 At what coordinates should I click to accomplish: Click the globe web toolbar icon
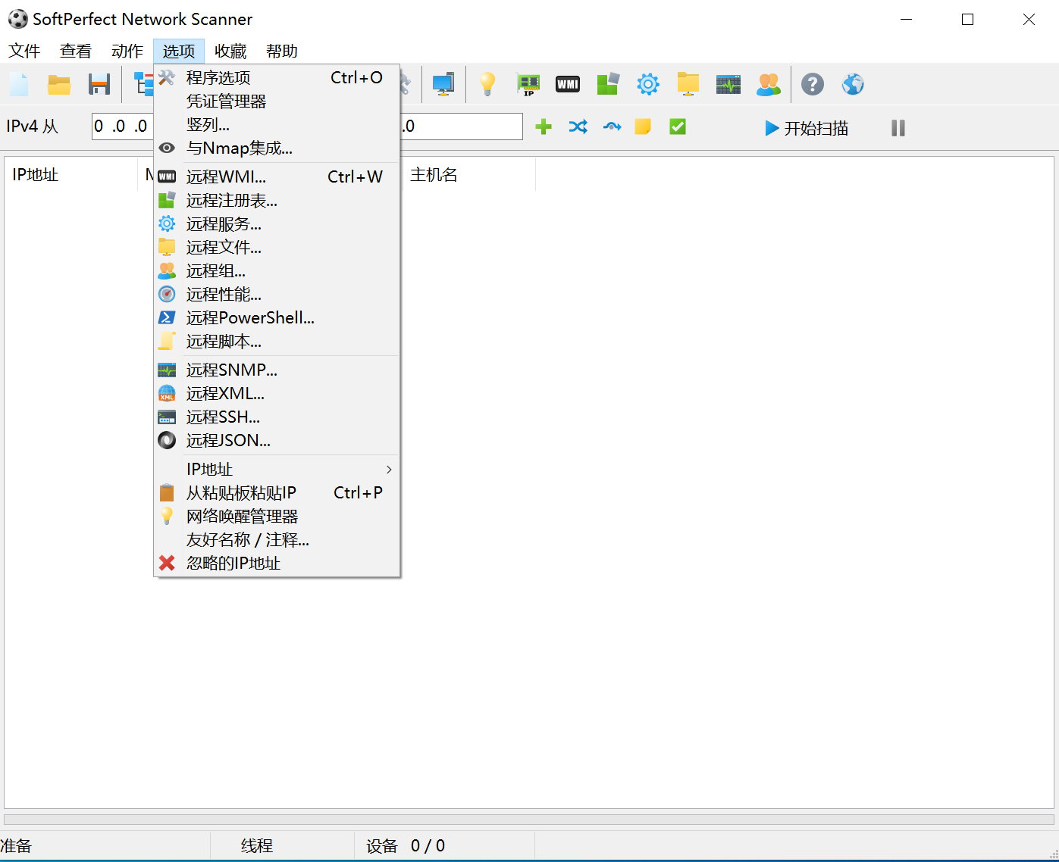[x=853, y=84]
